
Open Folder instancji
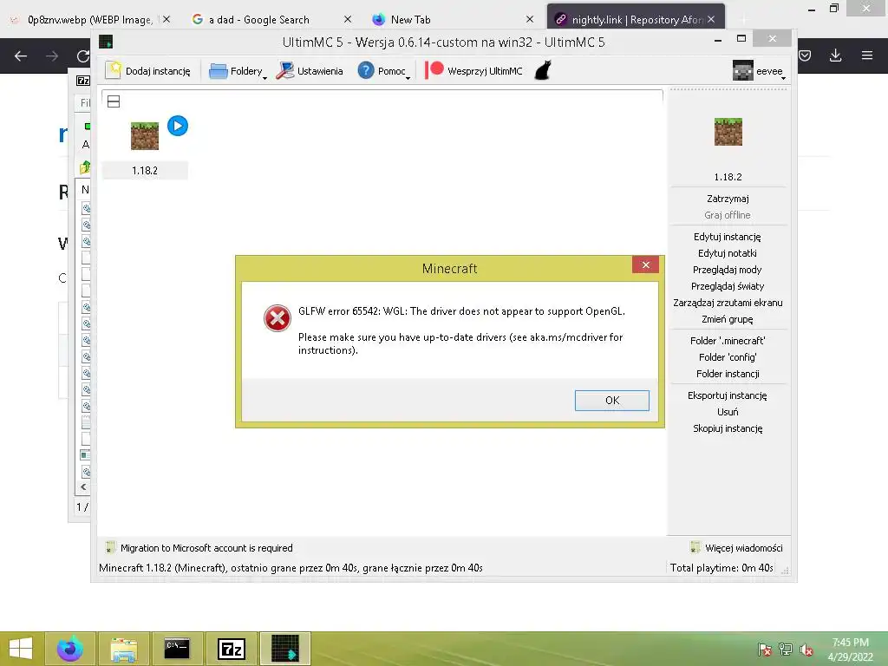click(x=728, y=374)
